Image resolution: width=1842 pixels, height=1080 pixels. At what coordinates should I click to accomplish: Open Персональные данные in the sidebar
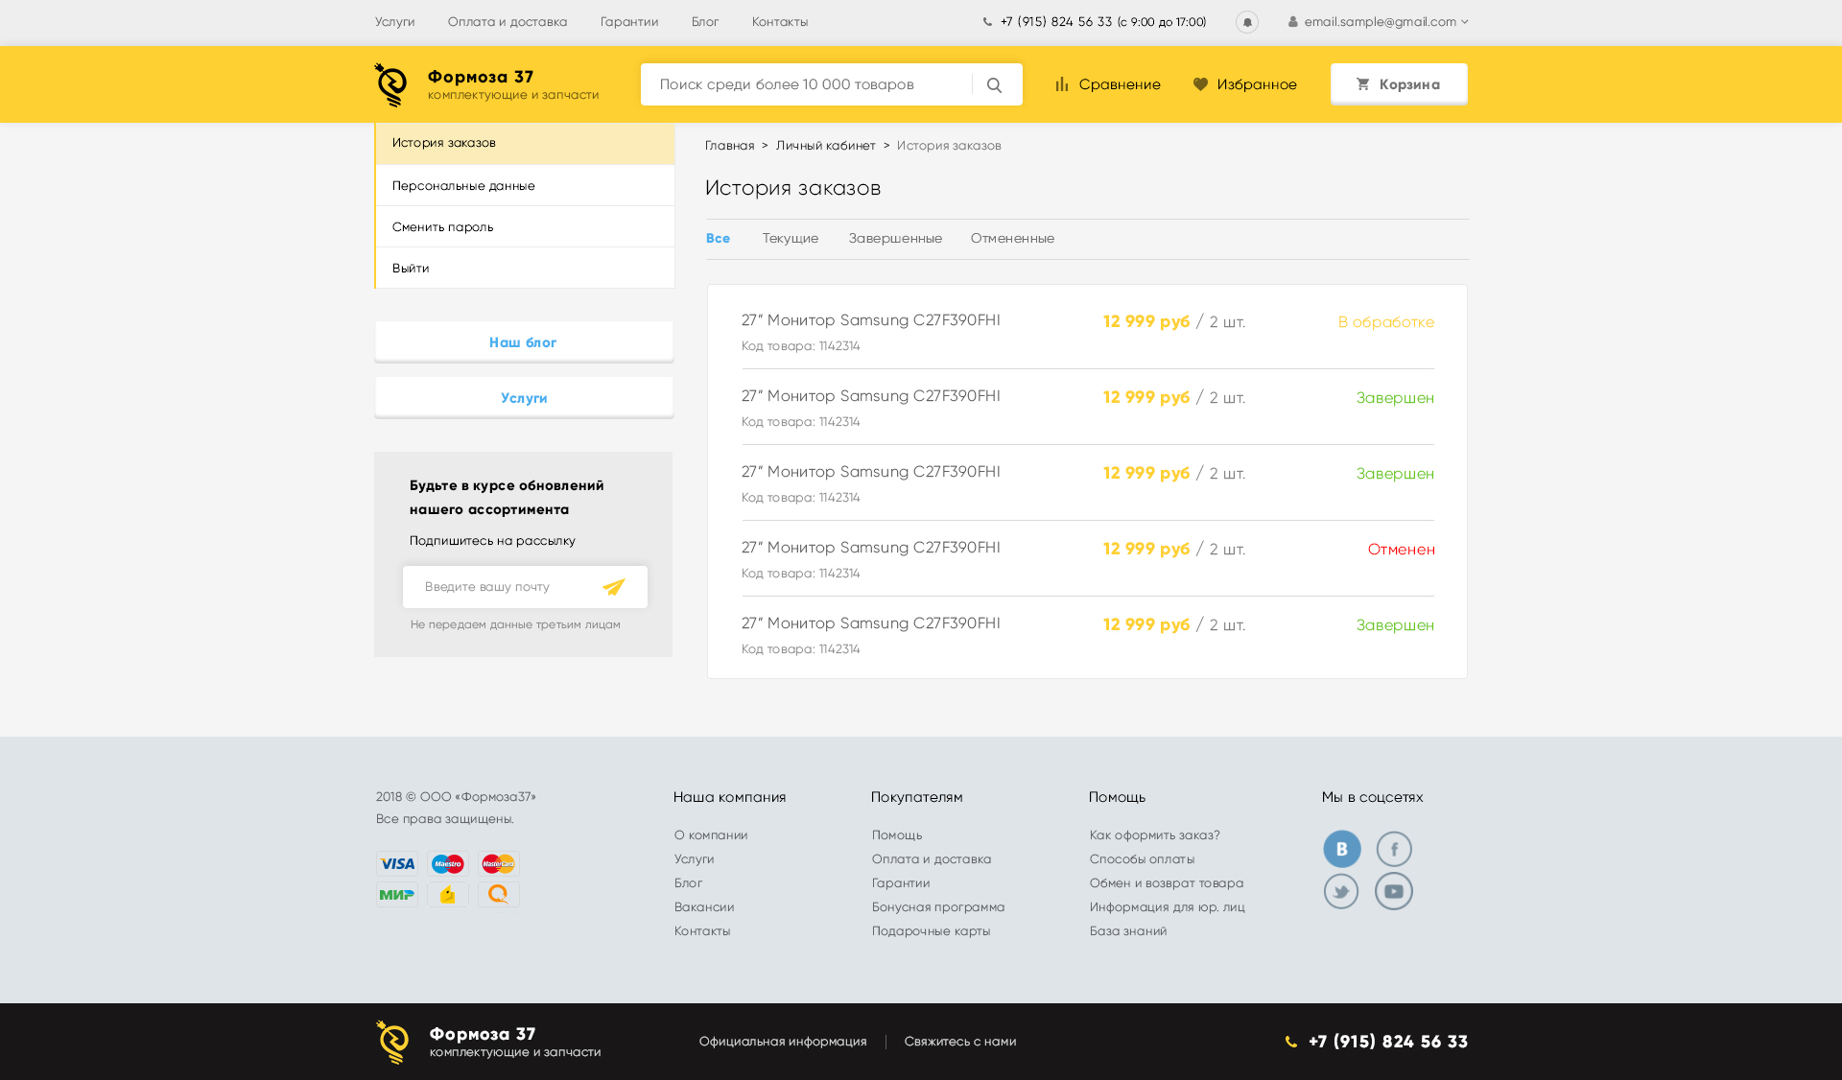[x=463, y=186]
